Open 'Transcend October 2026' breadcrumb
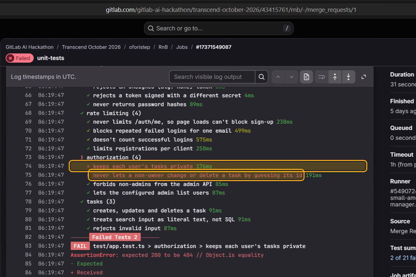Viewport: 416px width, 277px height. coord(91,47)
